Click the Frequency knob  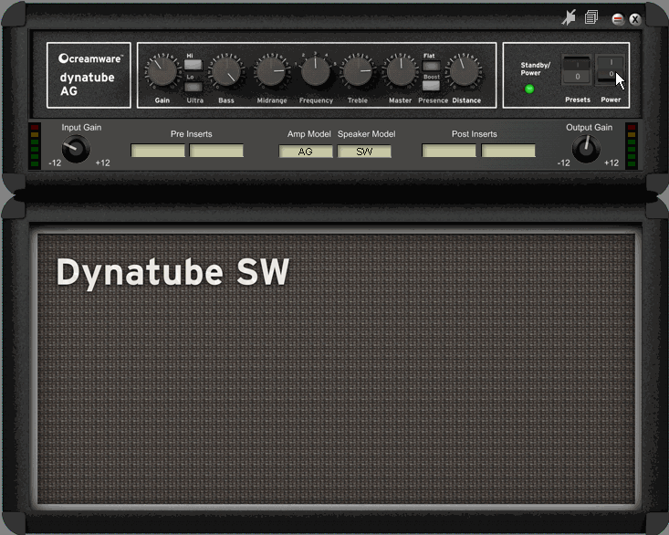coord(315,71)
